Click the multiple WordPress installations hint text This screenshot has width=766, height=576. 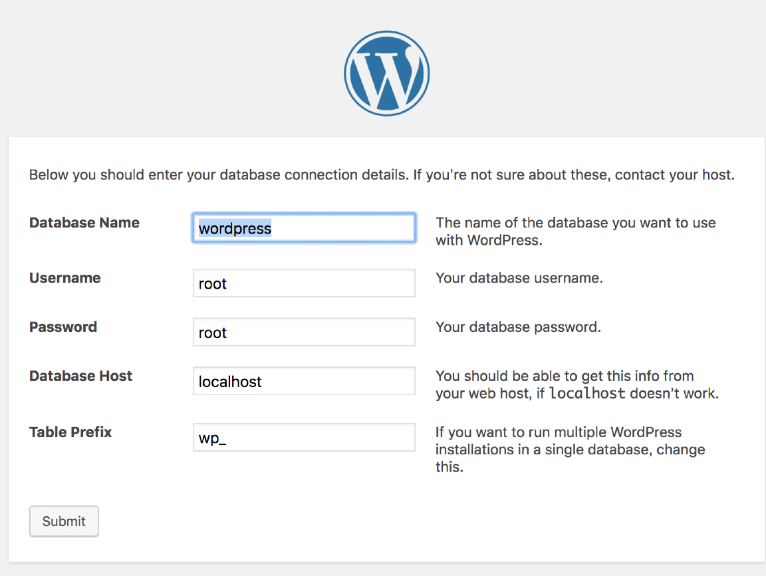tap(570, 450)
